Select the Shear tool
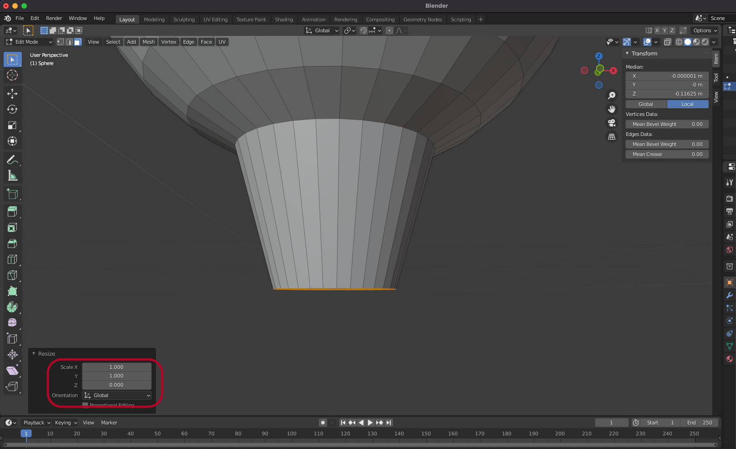Viewport: 736px width, 449px height. 12,371
